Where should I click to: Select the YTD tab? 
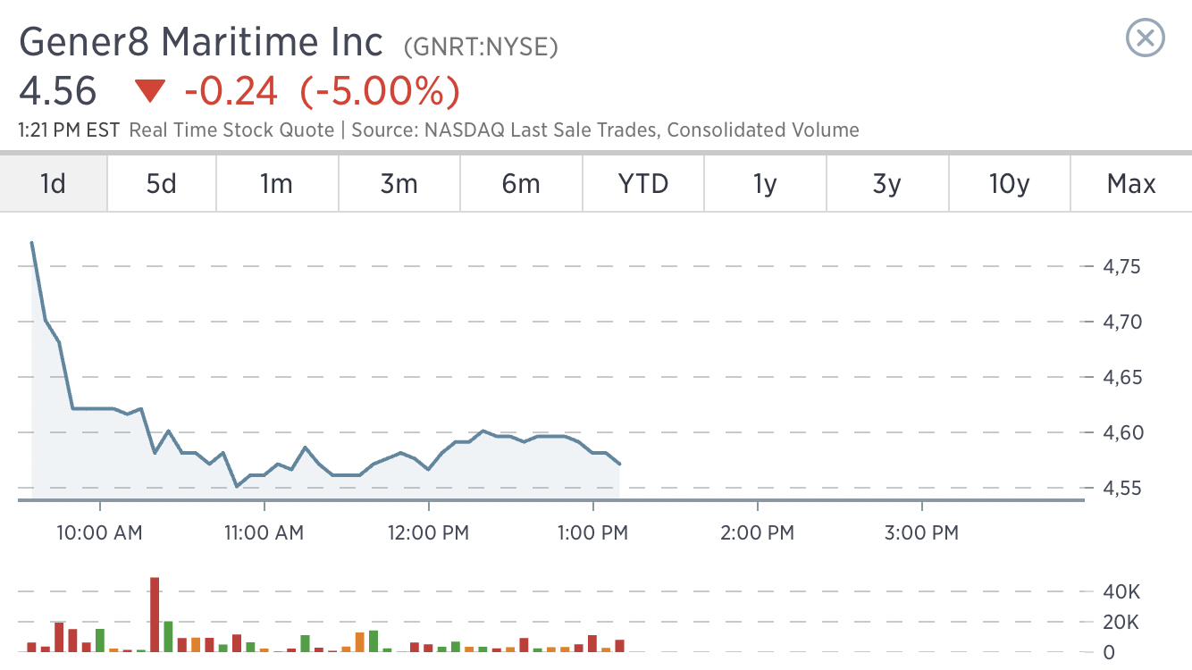click(x=643, y=184)
